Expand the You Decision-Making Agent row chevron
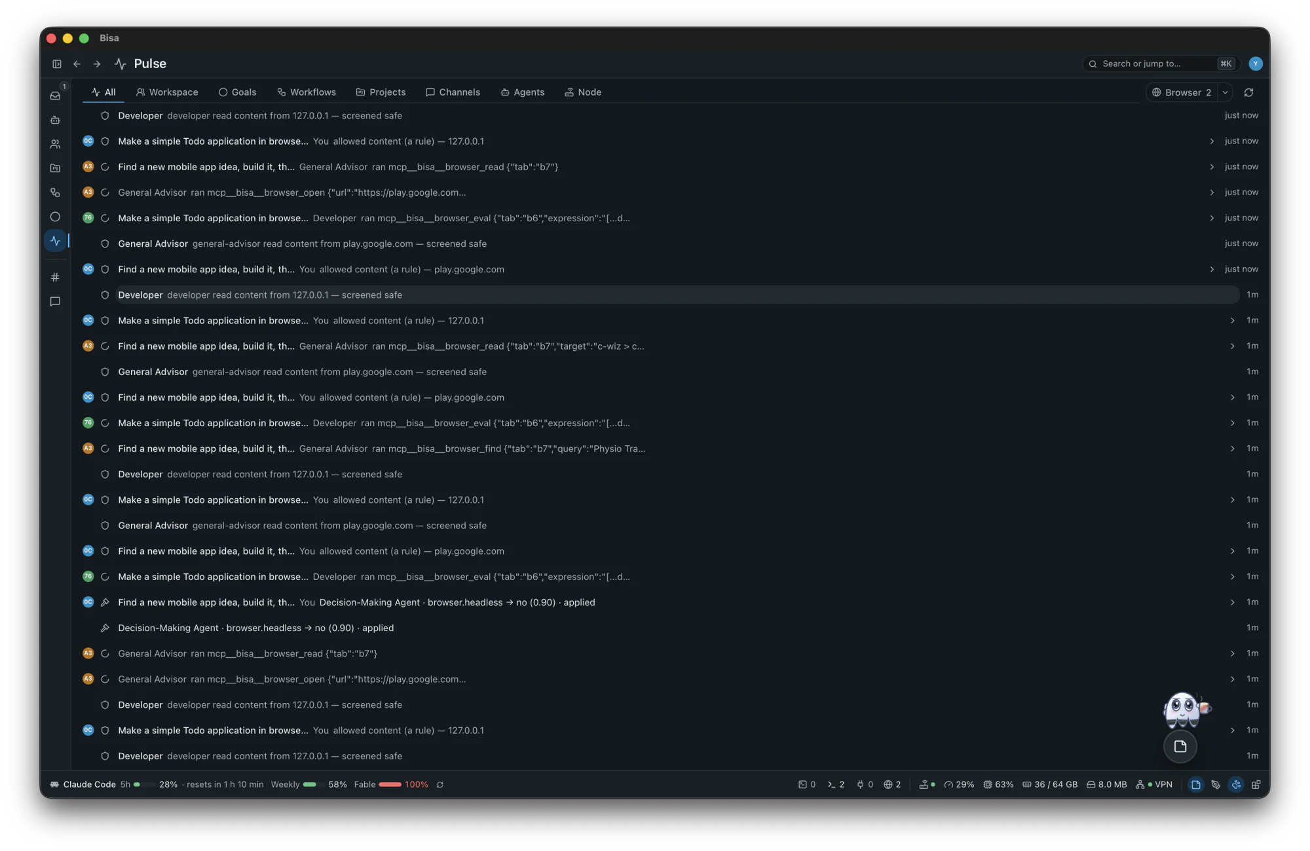This screenshot has height=851, width=1310. 1233,602
